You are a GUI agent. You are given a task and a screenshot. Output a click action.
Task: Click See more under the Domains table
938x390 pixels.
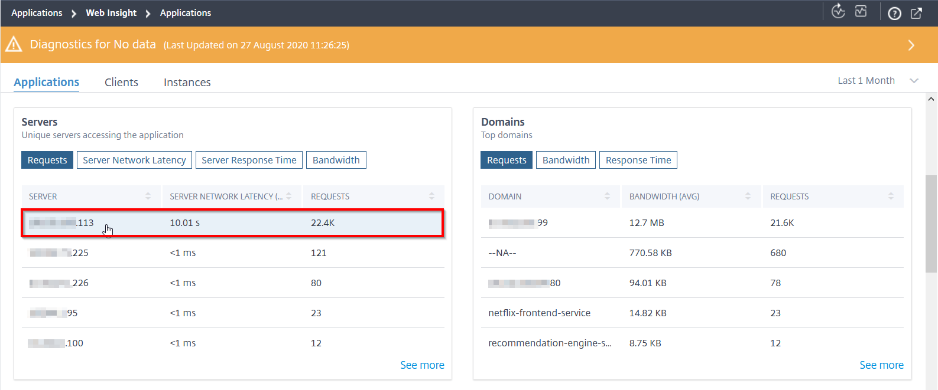(881, 365)
